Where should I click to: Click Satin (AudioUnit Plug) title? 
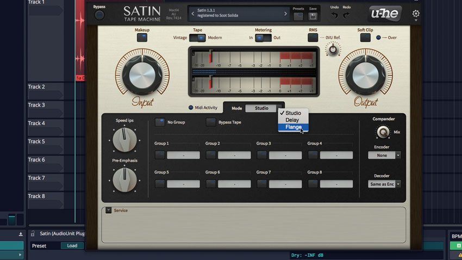(62, 233)
